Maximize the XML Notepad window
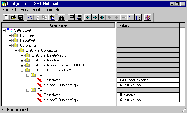 tap(177, 4)
